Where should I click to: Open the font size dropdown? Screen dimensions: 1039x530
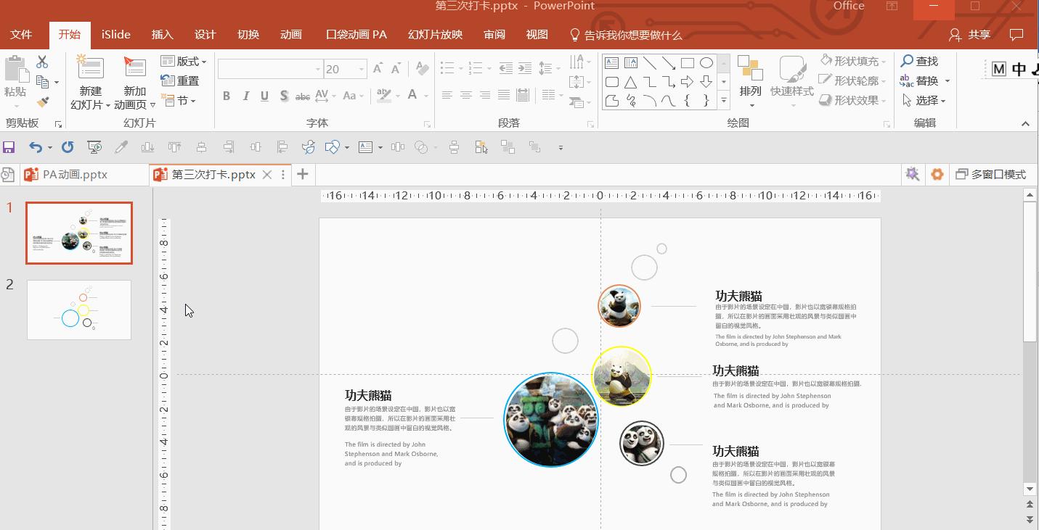[x=362, y=70]
